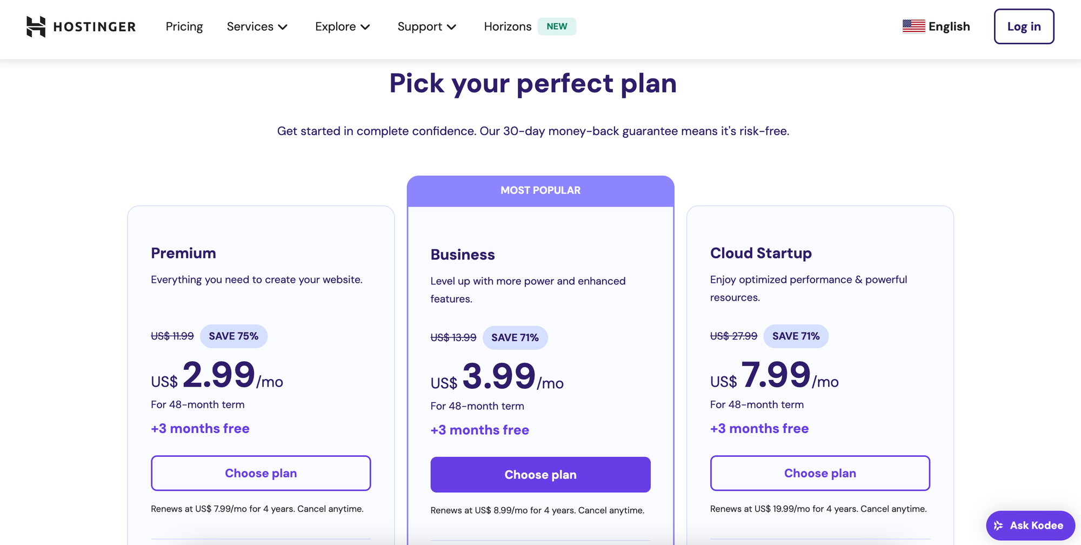This screenshot has height=545, width=1081.
Task: Click the MOST POPULAR banner
Action: [x=540, y=191]
